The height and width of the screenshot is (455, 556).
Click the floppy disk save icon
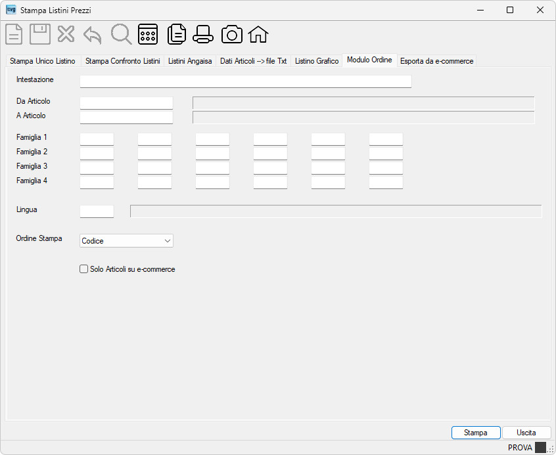39,34
